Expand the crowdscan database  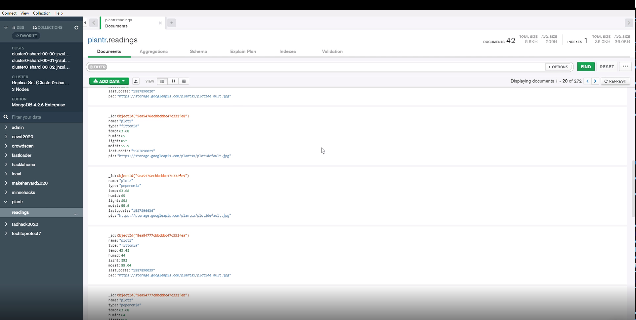6,146
